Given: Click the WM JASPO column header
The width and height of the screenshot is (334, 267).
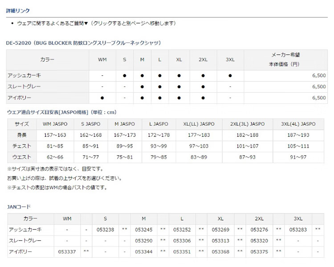Looking at the screenshot, I should pos(55,124).
